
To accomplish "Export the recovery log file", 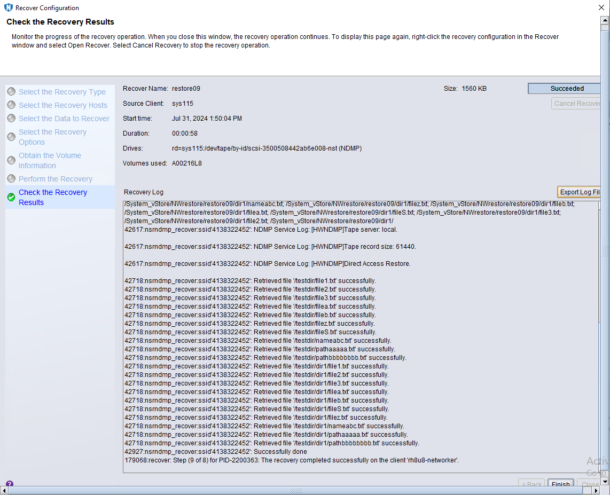I will pos(579,192).
